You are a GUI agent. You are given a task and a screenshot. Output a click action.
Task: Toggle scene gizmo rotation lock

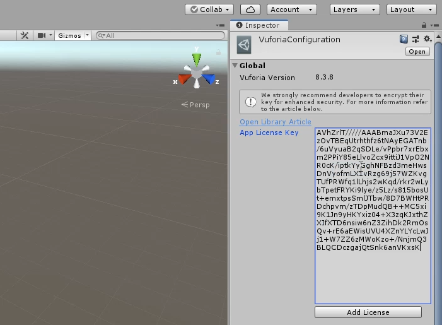218,52
